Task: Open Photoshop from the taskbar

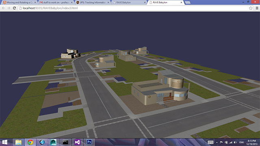Action: click(x=89, y=142)
